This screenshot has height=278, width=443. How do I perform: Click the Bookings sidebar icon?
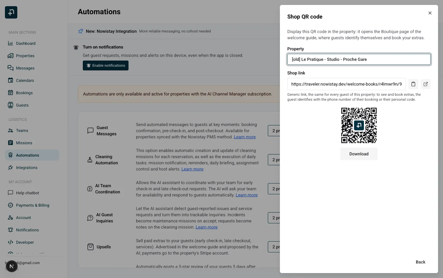(11, 93)
